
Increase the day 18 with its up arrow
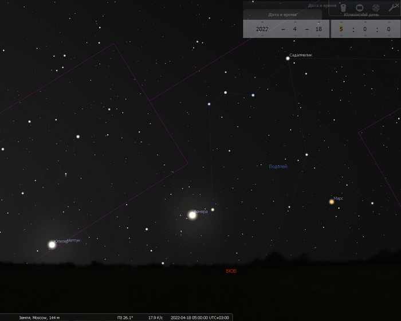coord(319,22)
